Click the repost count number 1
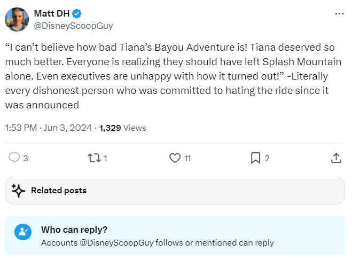 coord(105,158)
